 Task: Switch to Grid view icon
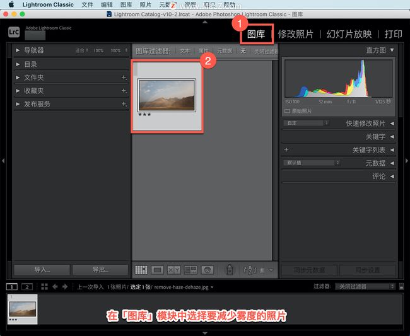coord(141,270)
